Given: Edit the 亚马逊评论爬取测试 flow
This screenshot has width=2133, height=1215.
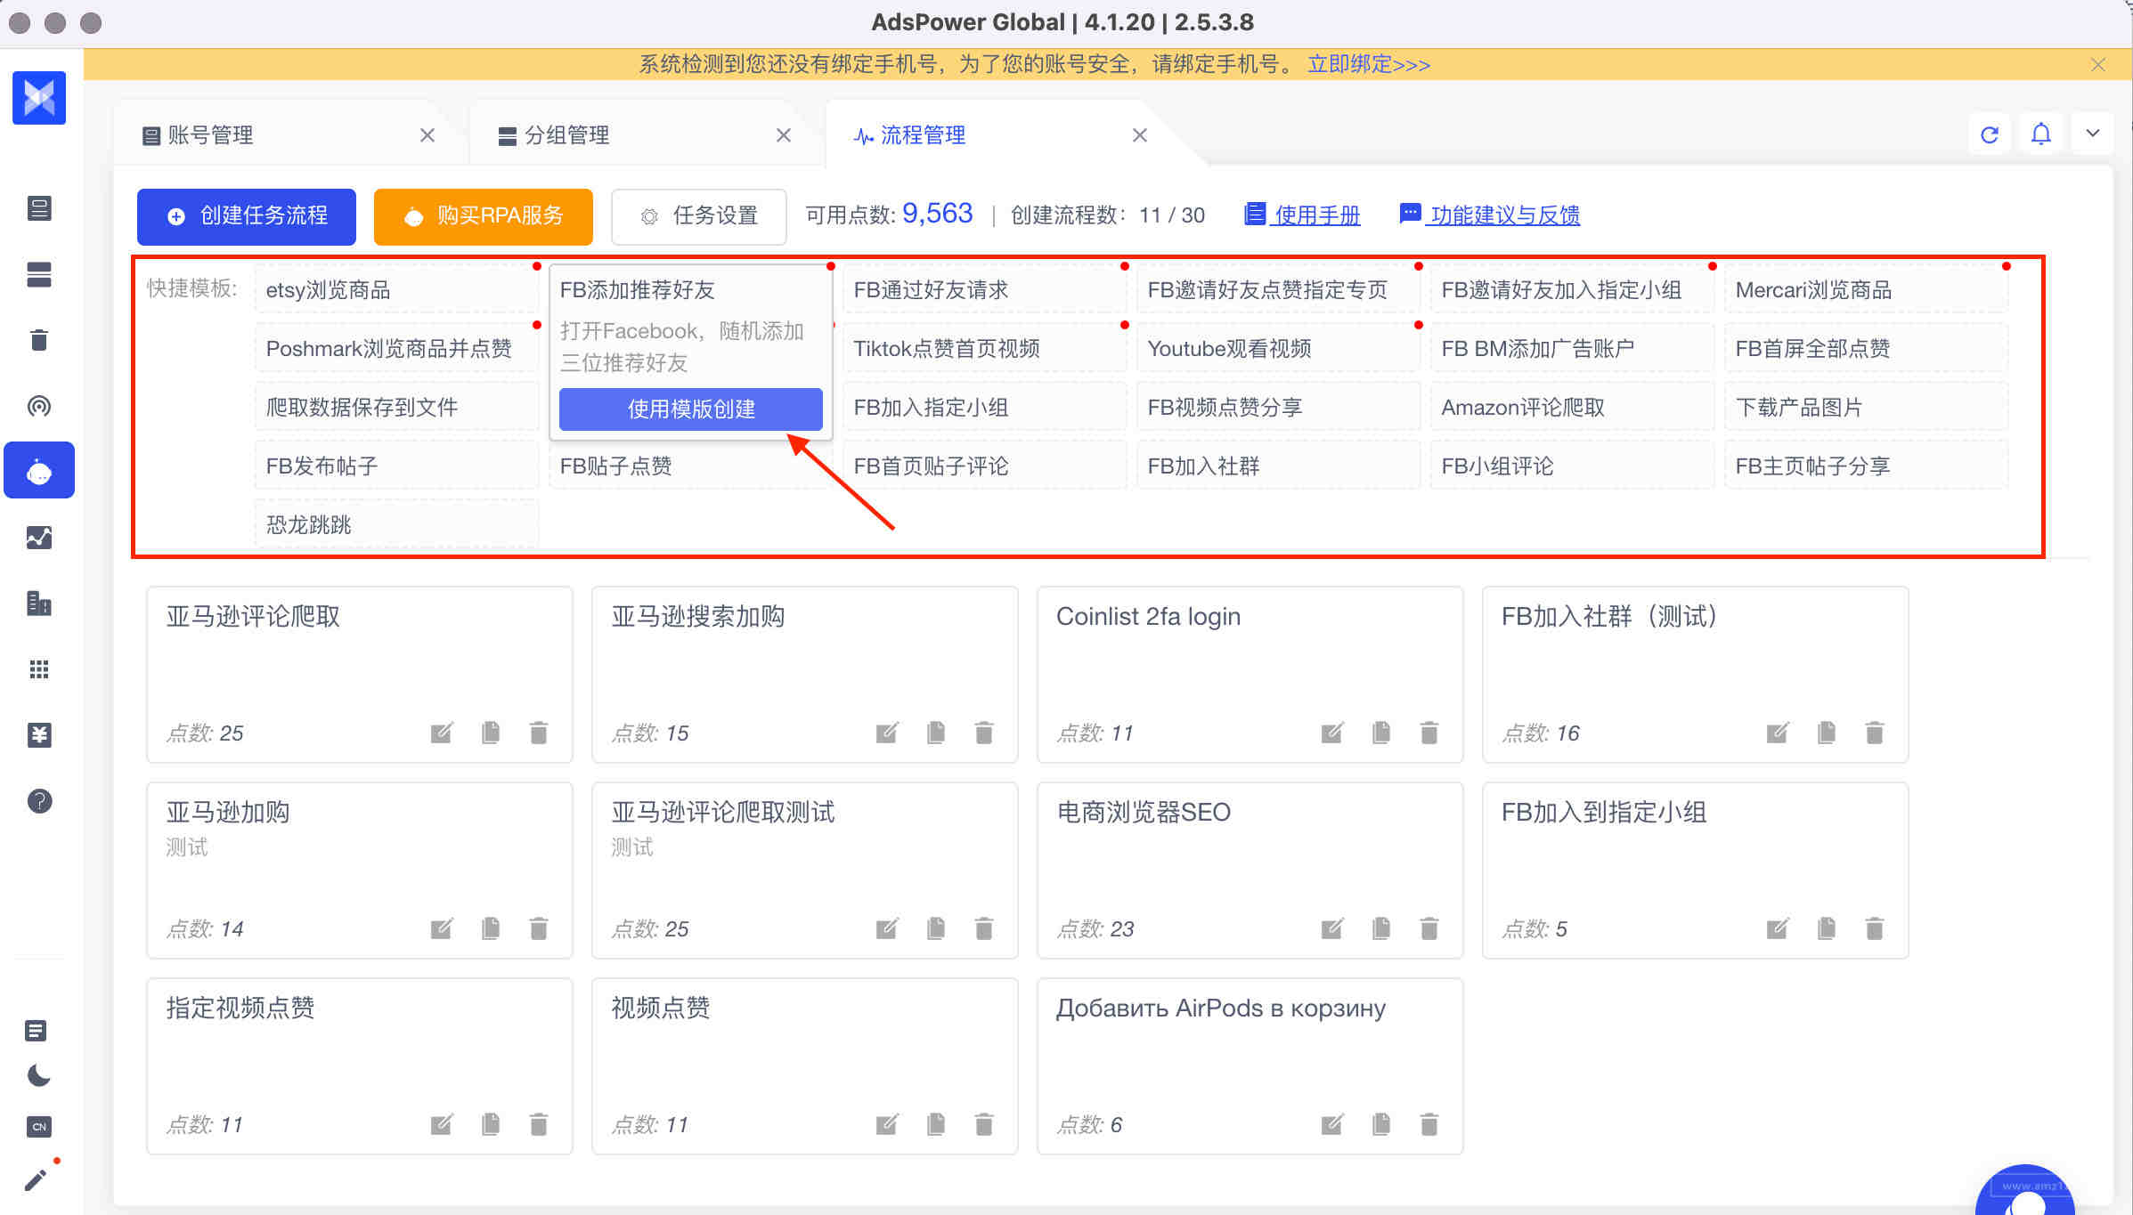Looking at the screenshot, I should [887, 928].
